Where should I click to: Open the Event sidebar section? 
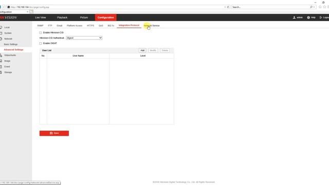pyautogui.click(x=7, y=66)
